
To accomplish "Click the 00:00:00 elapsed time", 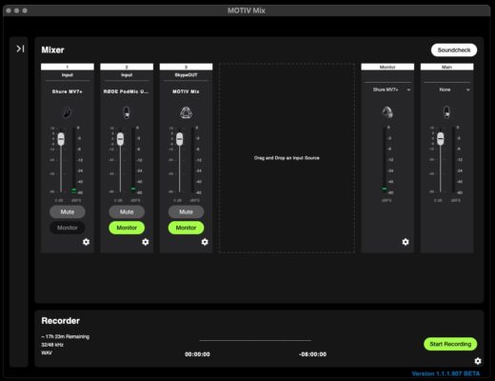I will pos(197,354).
